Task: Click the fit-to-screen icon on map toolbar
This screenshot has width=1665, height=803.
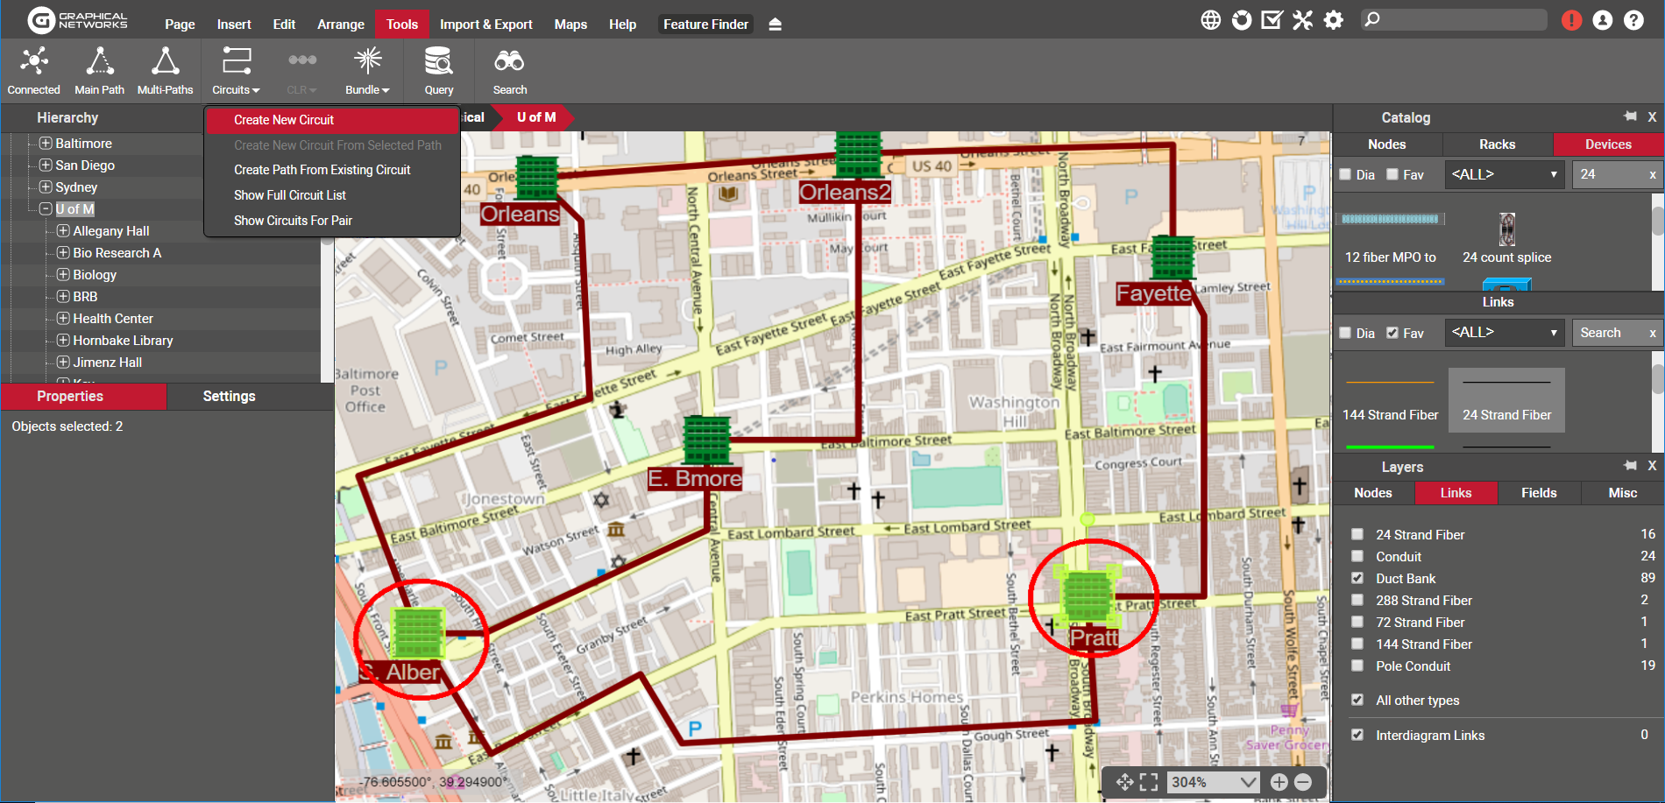Action: [x=1149, y=782]
